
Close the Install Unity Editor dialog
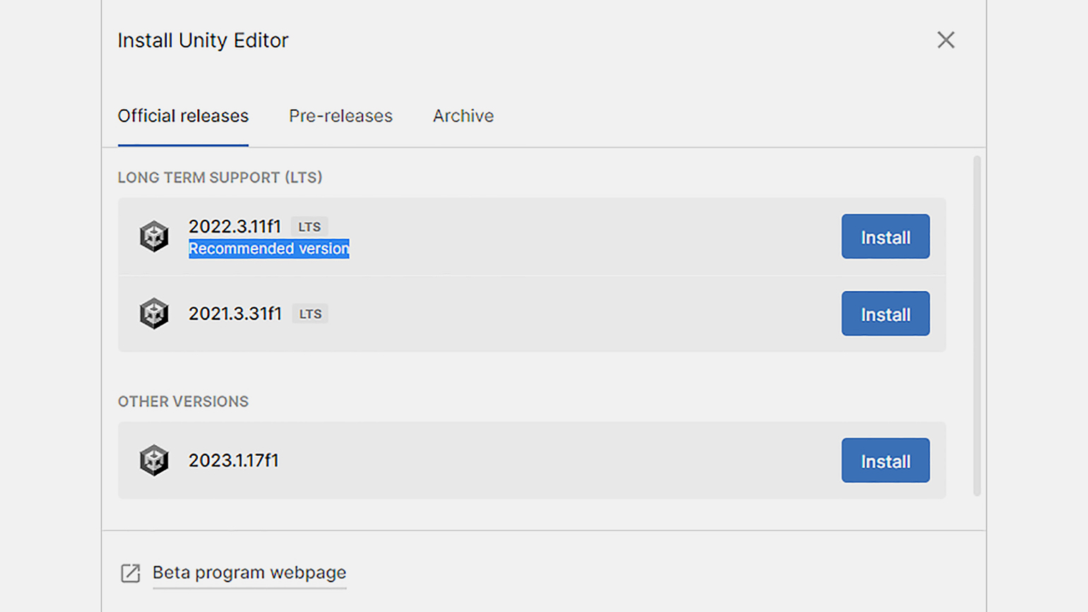945,40
